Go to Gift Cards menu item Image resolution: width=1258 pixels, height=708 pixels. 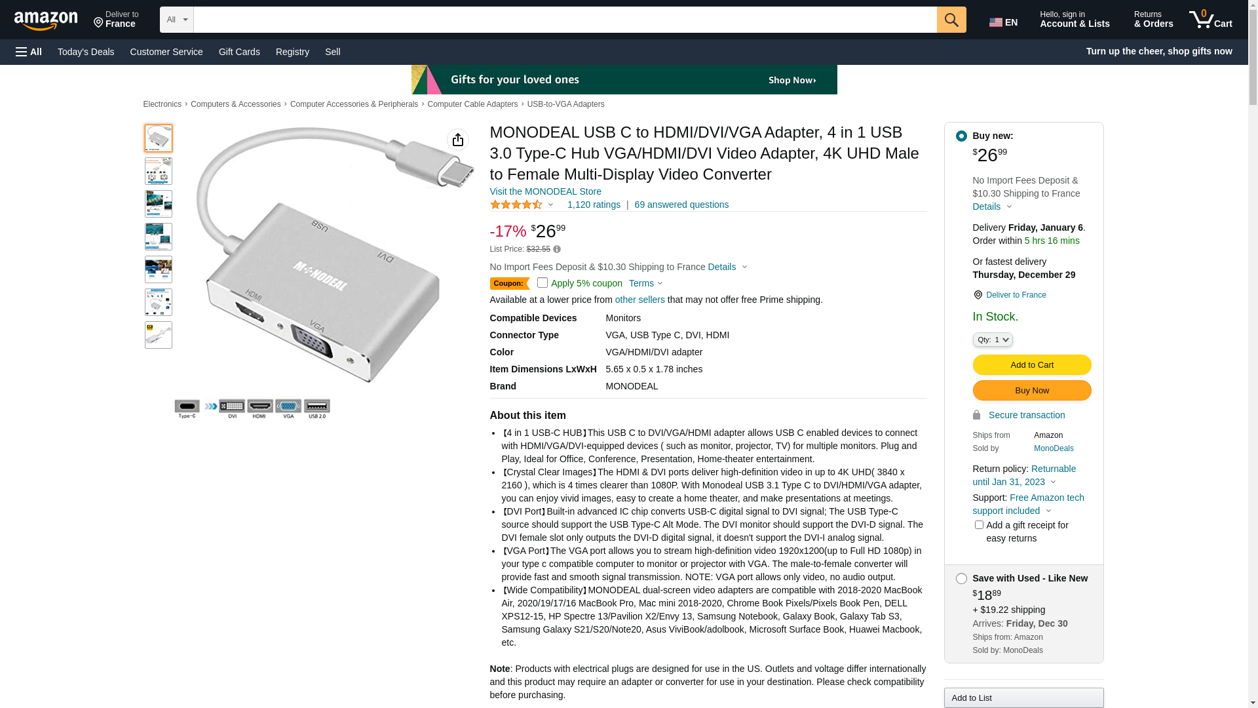coord(239,52)
